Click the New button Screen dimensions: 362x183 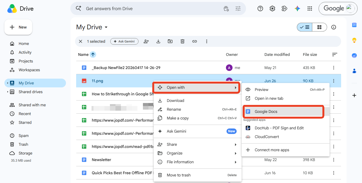pos(18,27)
